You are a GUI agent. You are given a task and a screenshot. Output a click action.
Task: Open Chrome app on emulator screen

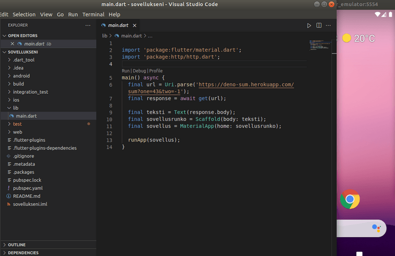(x=350, y=199)
